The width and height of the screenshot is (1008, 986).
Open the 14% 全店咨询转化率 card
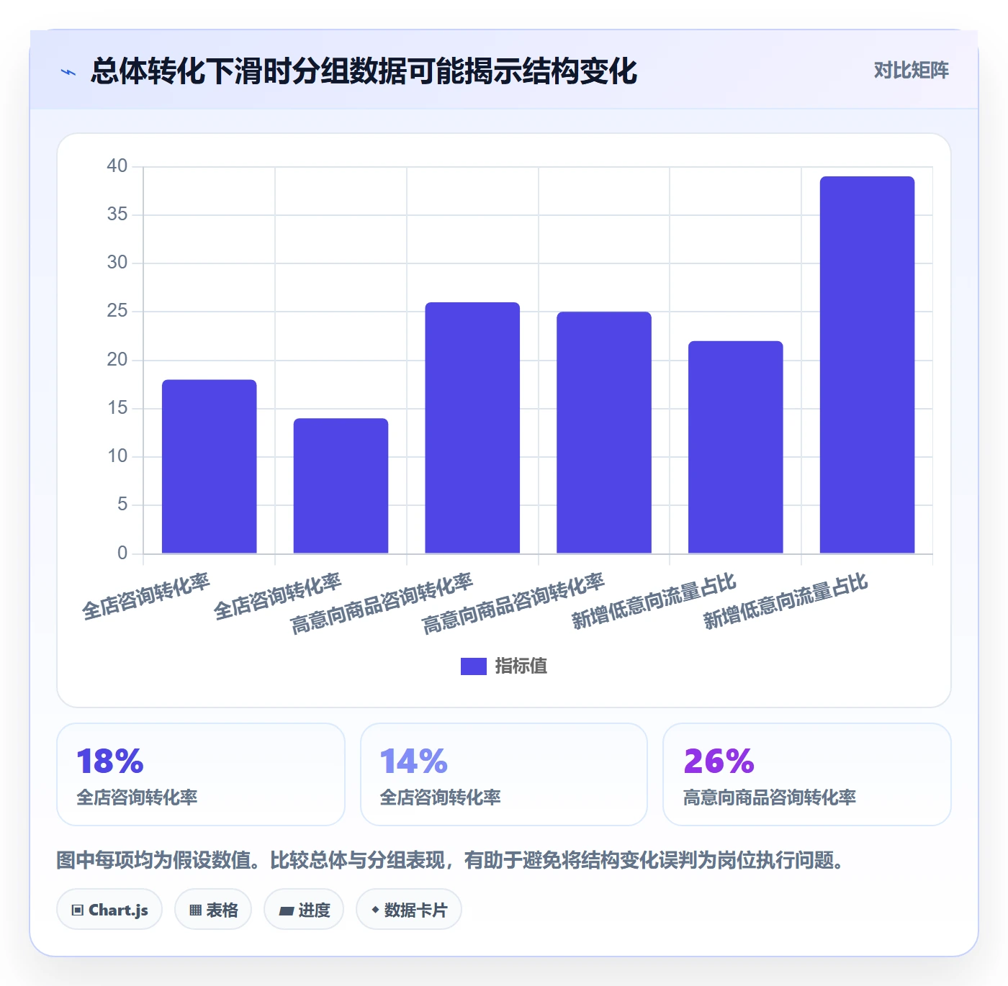tap(504, 774)
